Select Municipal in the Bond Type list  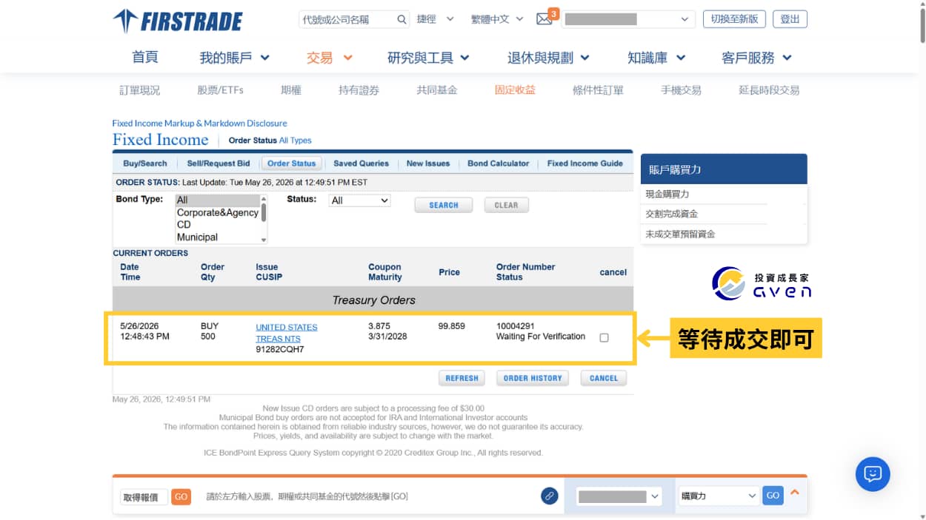218,237
